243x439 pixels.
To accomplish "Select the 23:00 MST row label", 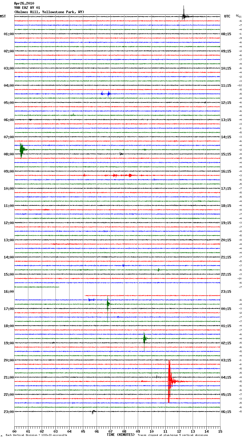I will coord(9,412).
